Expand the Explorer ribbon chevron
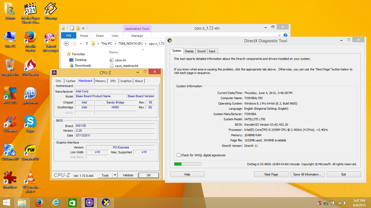This screenshot has height=208, width=371. click(280, 35)
